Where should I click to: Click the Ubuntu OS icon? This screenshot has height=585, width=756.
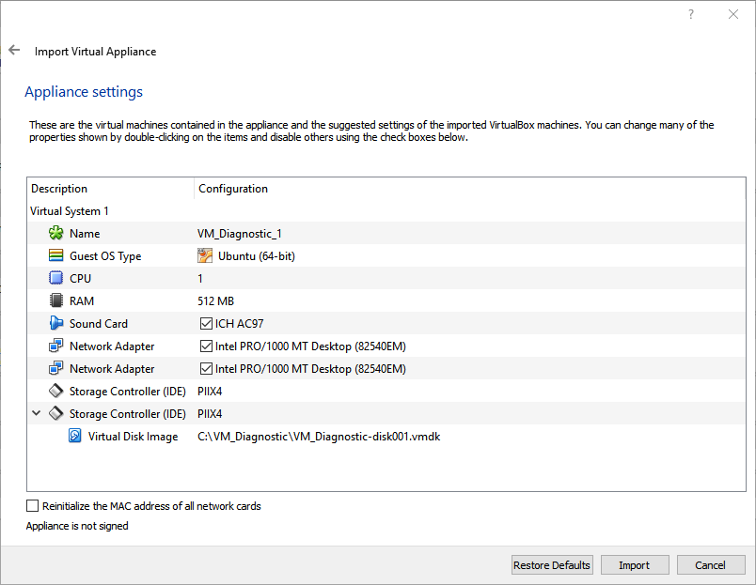[x=205, y=255]
